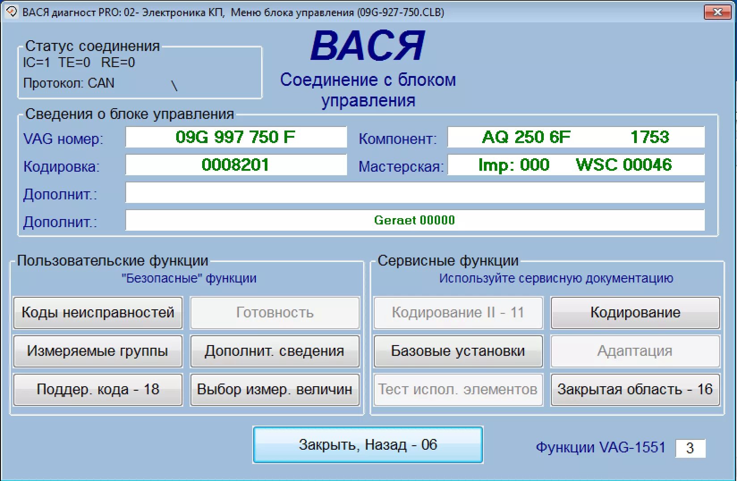Viewport: 737px width, 481px height.
Task: Click Закрыть, Назад - 06 button
Action: [x=368, y=445]
